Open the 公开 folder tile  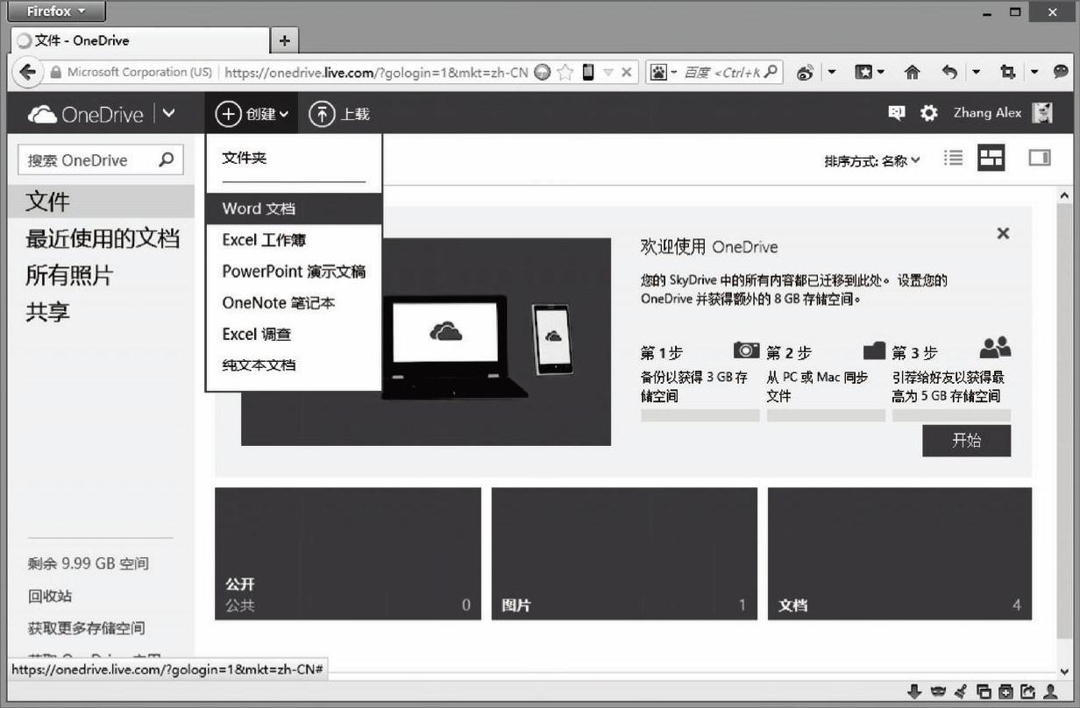(x=348, y=554)
